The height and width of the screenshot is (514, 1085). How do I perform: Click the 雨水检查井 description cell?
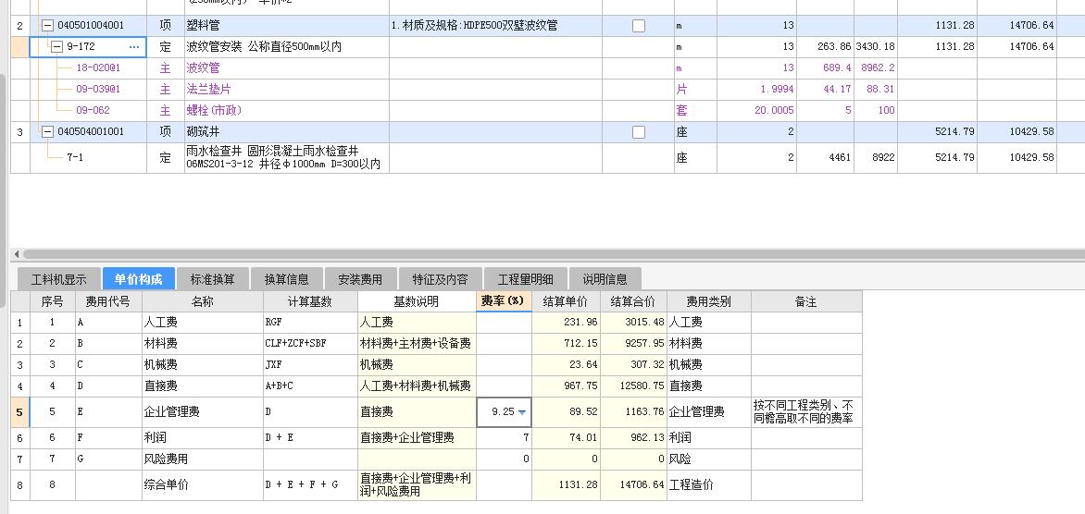pos(286,157)
